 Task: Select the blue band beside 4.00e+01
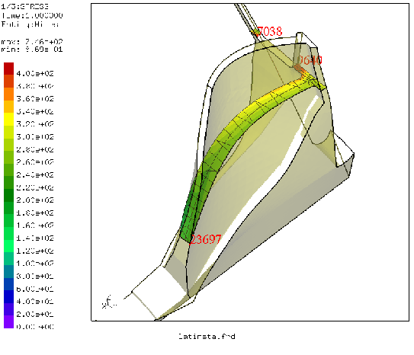[8, 296]
